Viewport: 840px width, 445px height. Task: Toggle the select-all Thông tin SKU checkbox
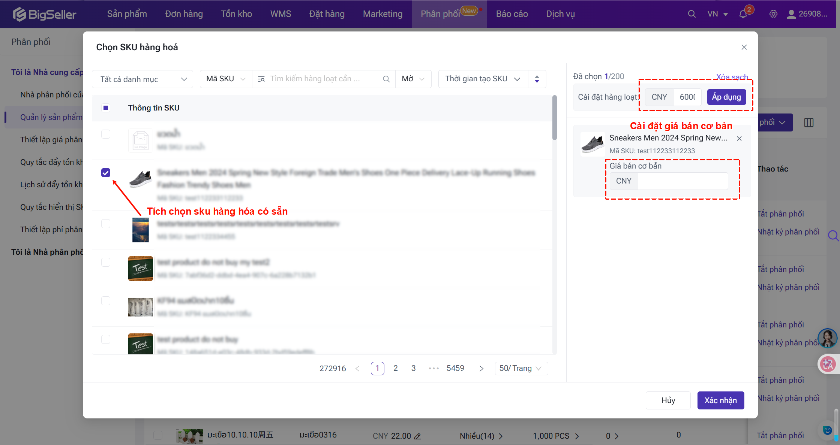[106, 108]
